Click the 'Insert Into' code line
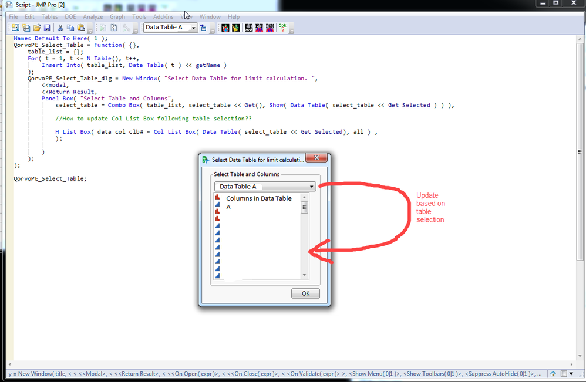Screen dimensions: 586x382 [134, 65]
